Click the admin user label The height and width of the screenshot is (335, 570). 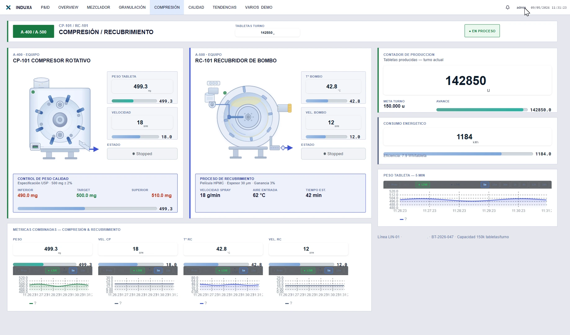521,7
